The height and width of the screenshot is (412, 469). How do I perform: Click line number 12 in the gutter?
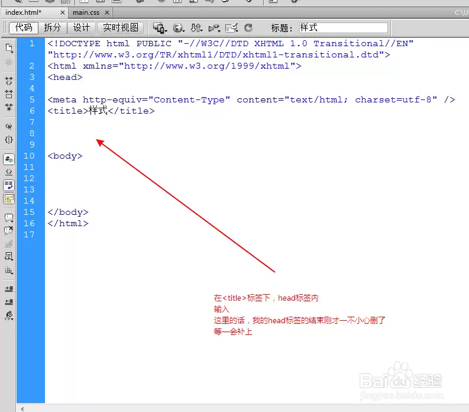click(29, 178)
